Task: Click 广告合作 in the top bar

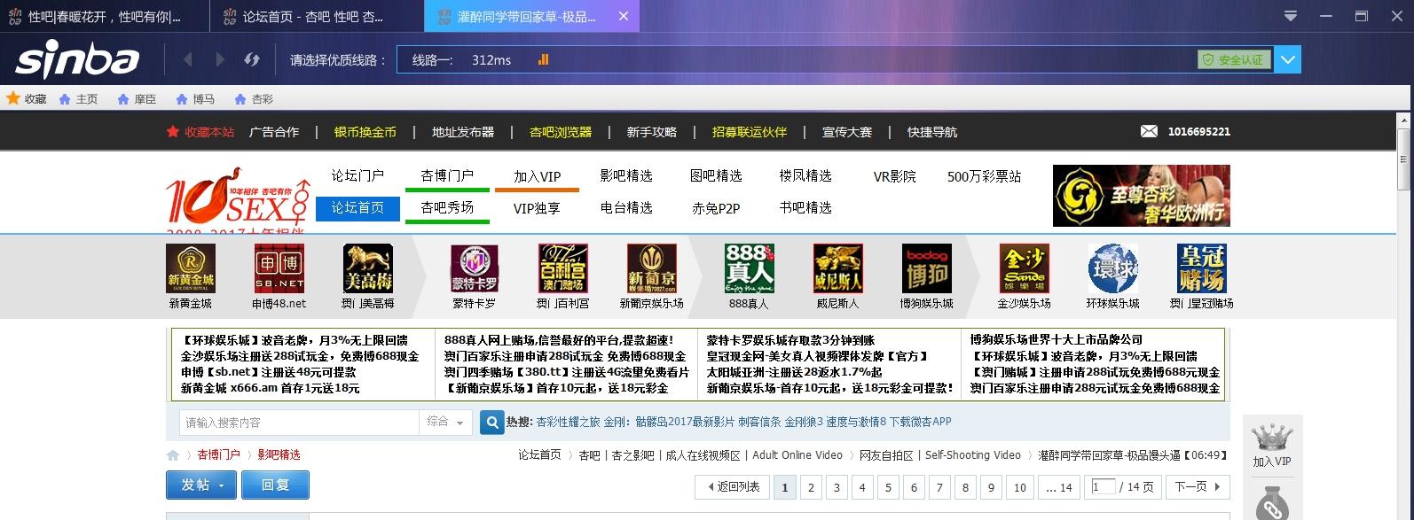Action: [274, 132]
